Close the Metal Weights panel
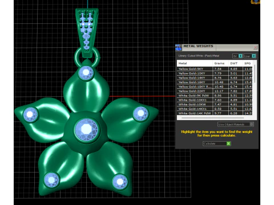274x205 pixels. tap(255, 47)
